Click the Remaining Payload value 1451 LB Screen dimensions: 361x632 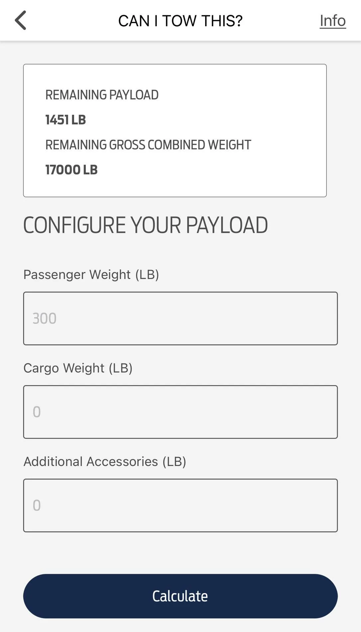pos(65,120)
